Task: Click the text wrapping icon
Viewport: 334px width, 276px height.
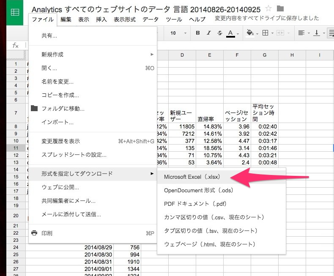Action: pos(331,33)
